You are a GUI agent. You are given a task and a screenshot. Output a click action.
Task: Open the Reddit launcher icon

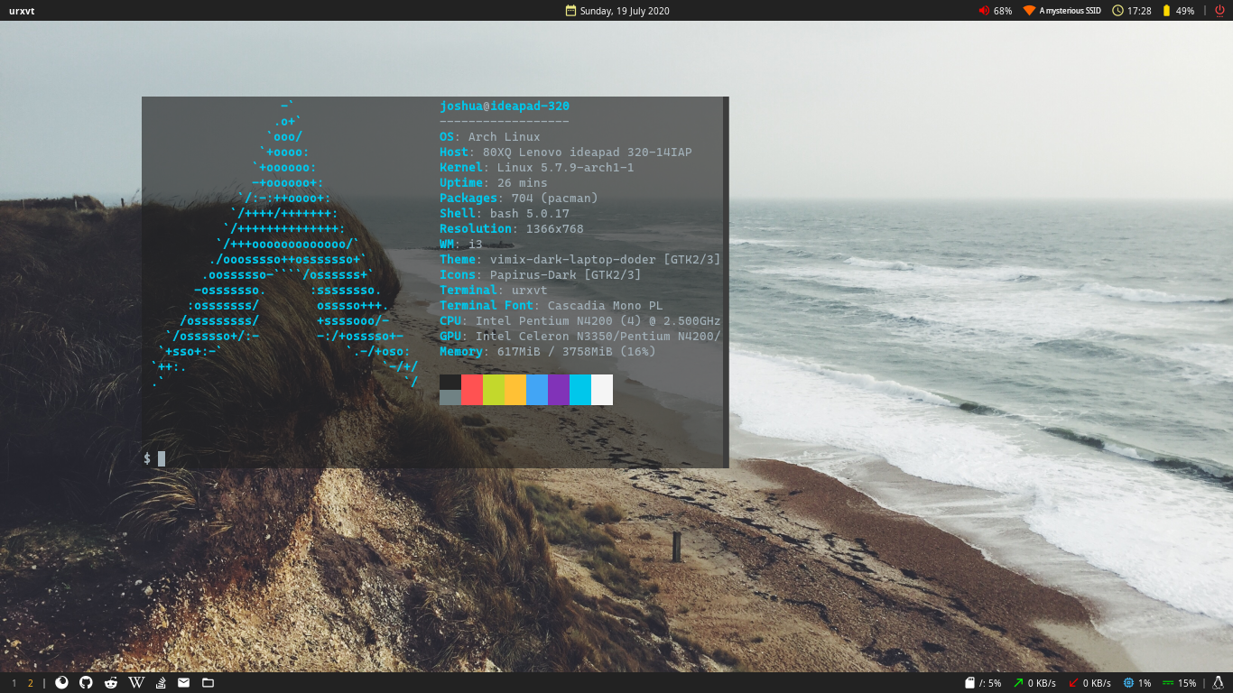(x=111, y=683)
